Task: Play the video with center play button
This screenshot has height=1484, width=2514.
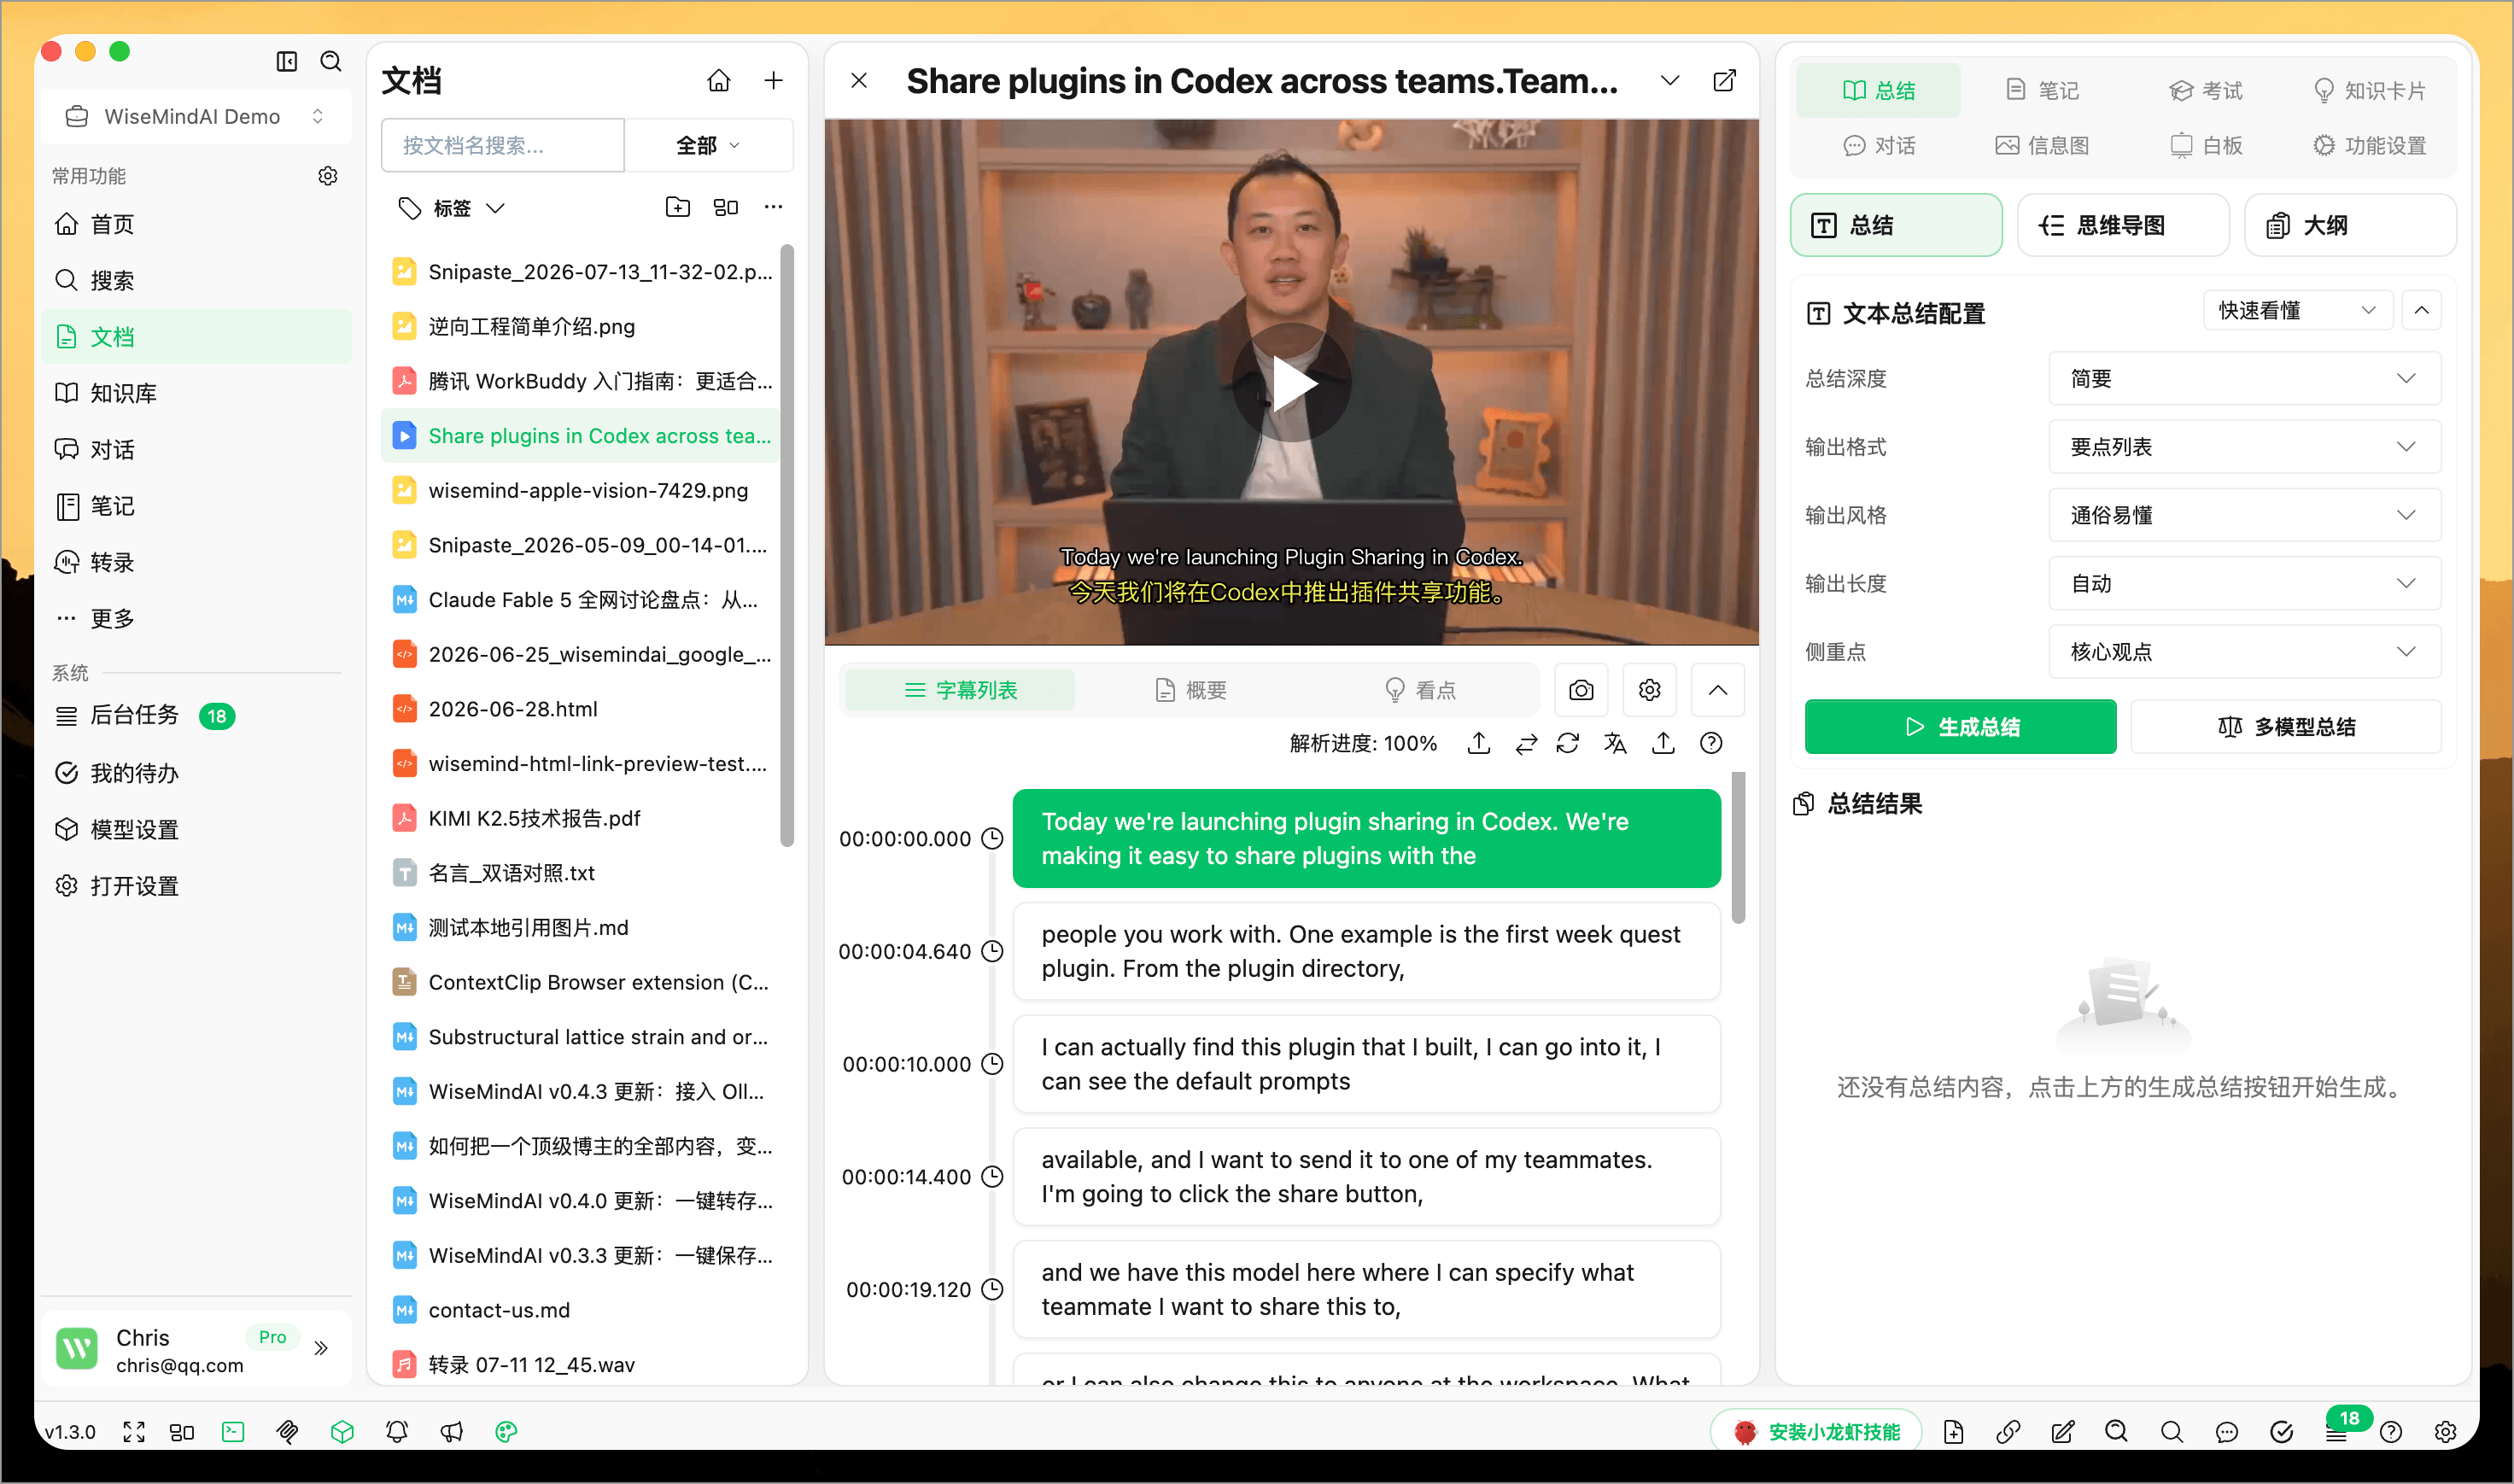Action: 1291,383
